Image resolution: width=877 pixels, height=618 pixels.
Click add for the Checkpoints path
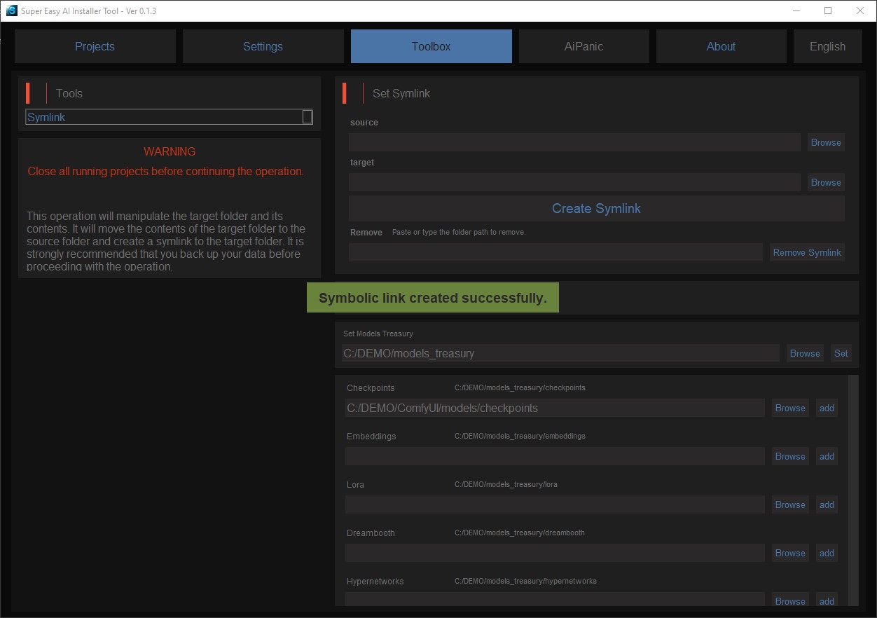tap(827, 408)
